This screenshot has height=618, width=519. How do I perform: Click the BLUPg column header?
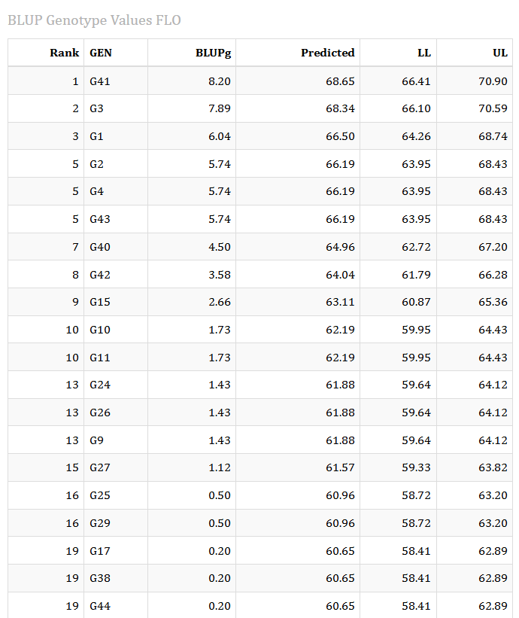pyautogui.click(x=213, y=53)
